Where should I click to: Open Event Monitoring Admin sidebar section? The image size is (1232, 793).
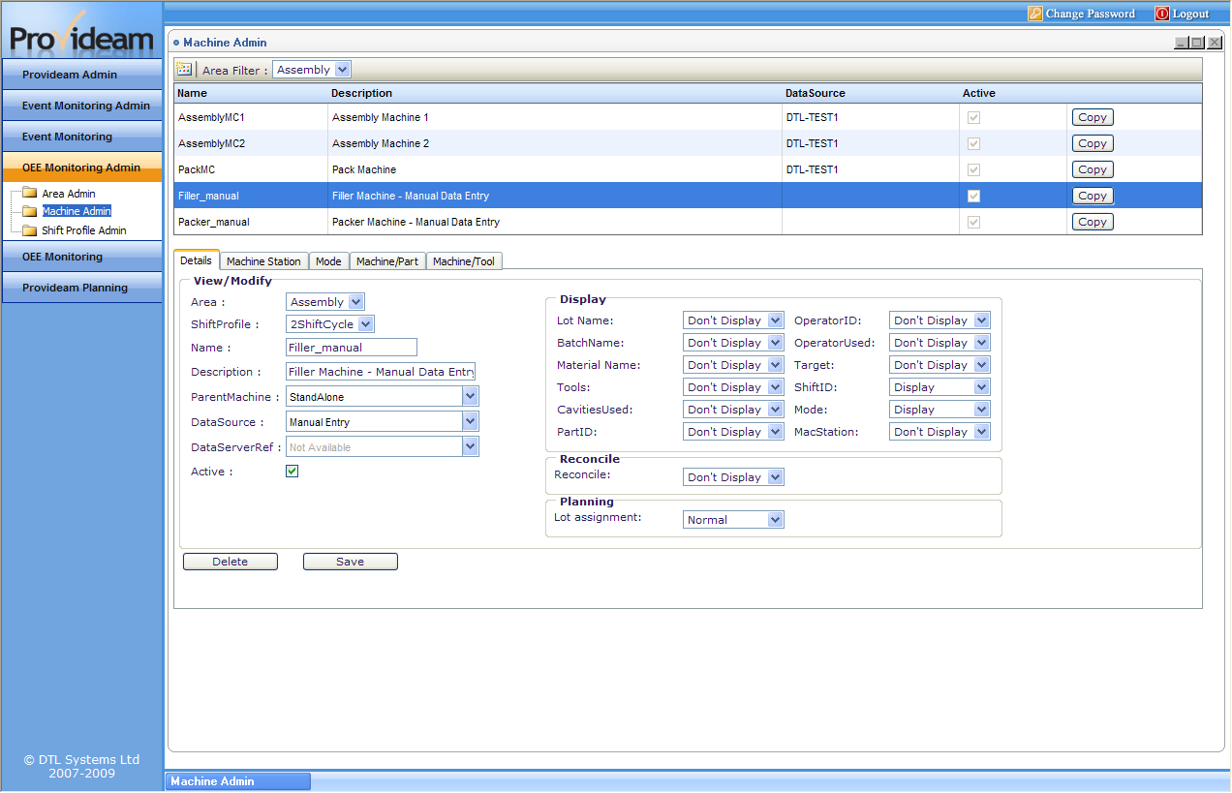point(82,106)
